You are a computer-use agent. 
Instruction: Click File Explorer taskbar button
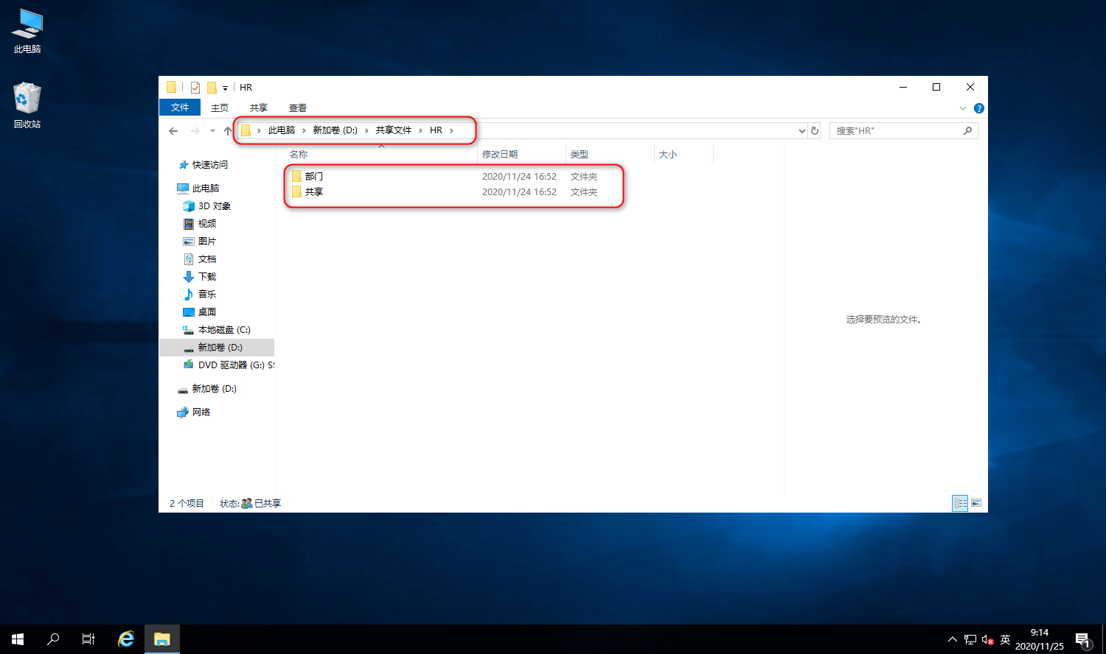[x=162, y=639]
